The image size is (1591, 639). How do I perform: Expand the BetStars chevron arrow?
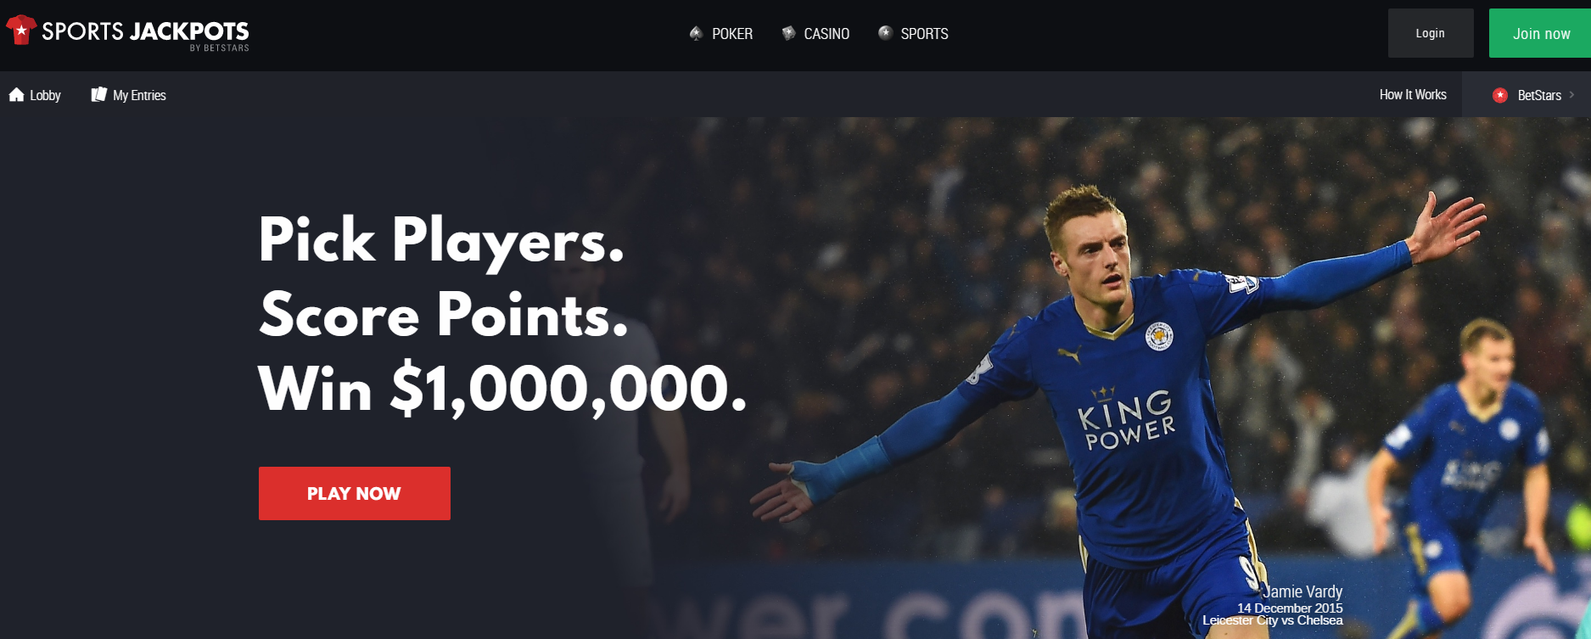[1571, 95]
